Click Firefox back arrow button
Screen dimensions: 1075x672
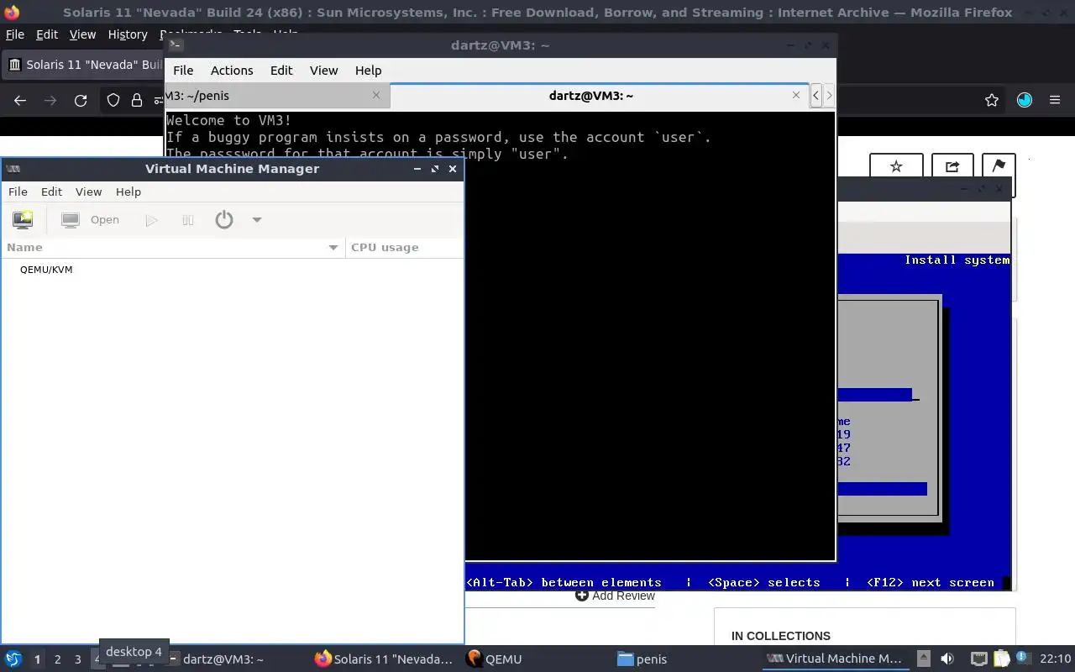[20, 100]
